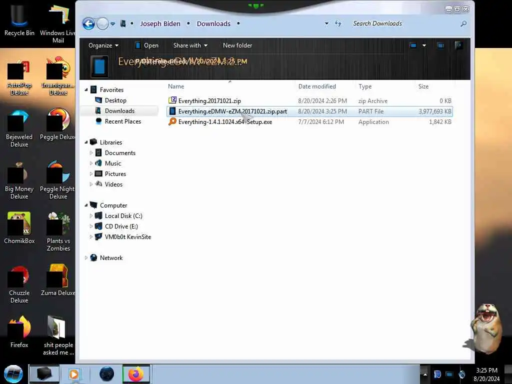Click the Bejeweled Deluxe desktop icon
512x384 pixels.
pyautogui.click(x=19, y=127)
